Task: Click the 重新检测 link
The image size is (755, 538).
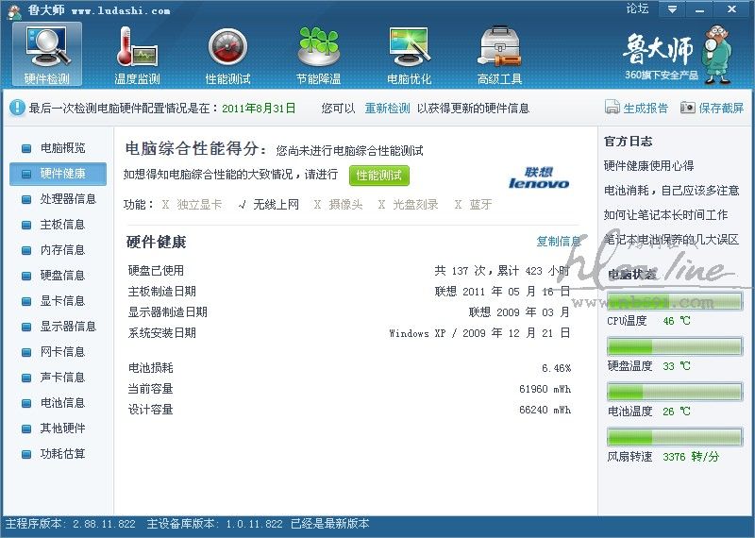Action: (x=387, y=109)
